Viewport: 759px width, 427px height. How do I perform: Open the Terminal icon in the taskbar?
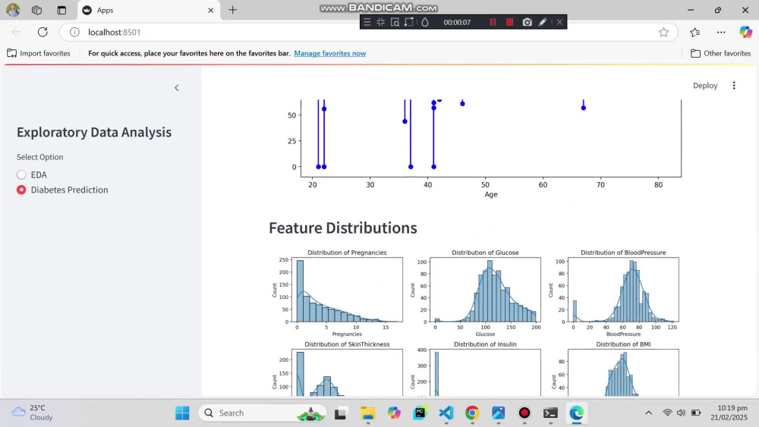pos(550,413)
